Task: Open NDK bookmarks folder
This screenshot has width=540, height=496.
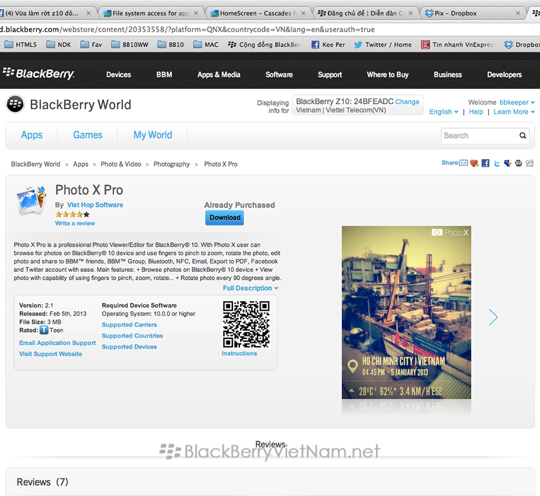Action: click(x=59, y=45)
